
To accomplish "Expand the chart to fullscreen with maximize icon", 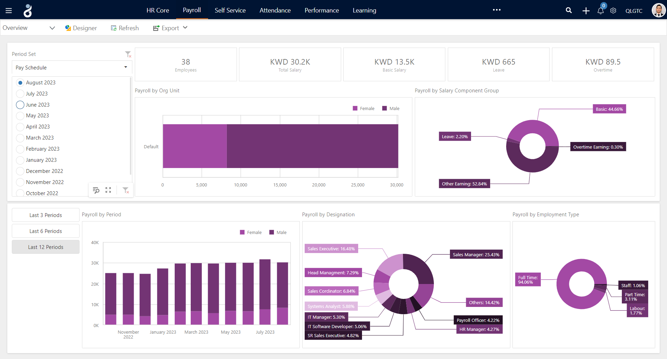I will pos(108,190).
